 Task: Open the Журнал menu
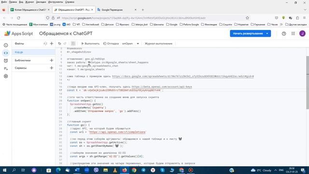coord(29,2)
